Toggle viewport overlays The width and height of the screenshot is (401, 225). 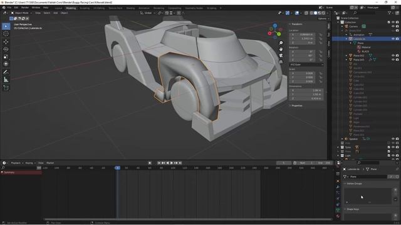click(x=297, y=12)
